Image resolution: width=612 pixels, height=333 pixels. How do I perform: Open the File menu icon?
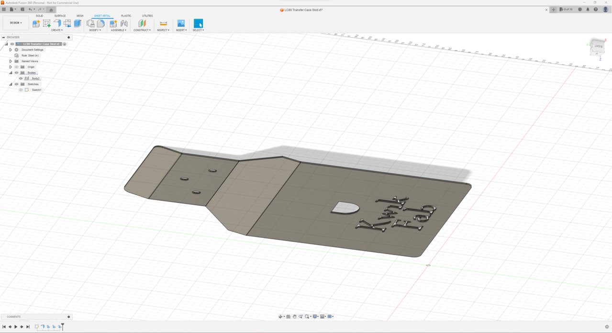point(12,9)
